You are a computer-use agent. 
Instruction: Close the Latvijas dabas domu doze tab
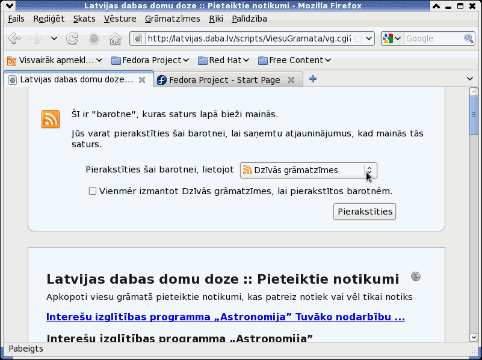[142, 80]
